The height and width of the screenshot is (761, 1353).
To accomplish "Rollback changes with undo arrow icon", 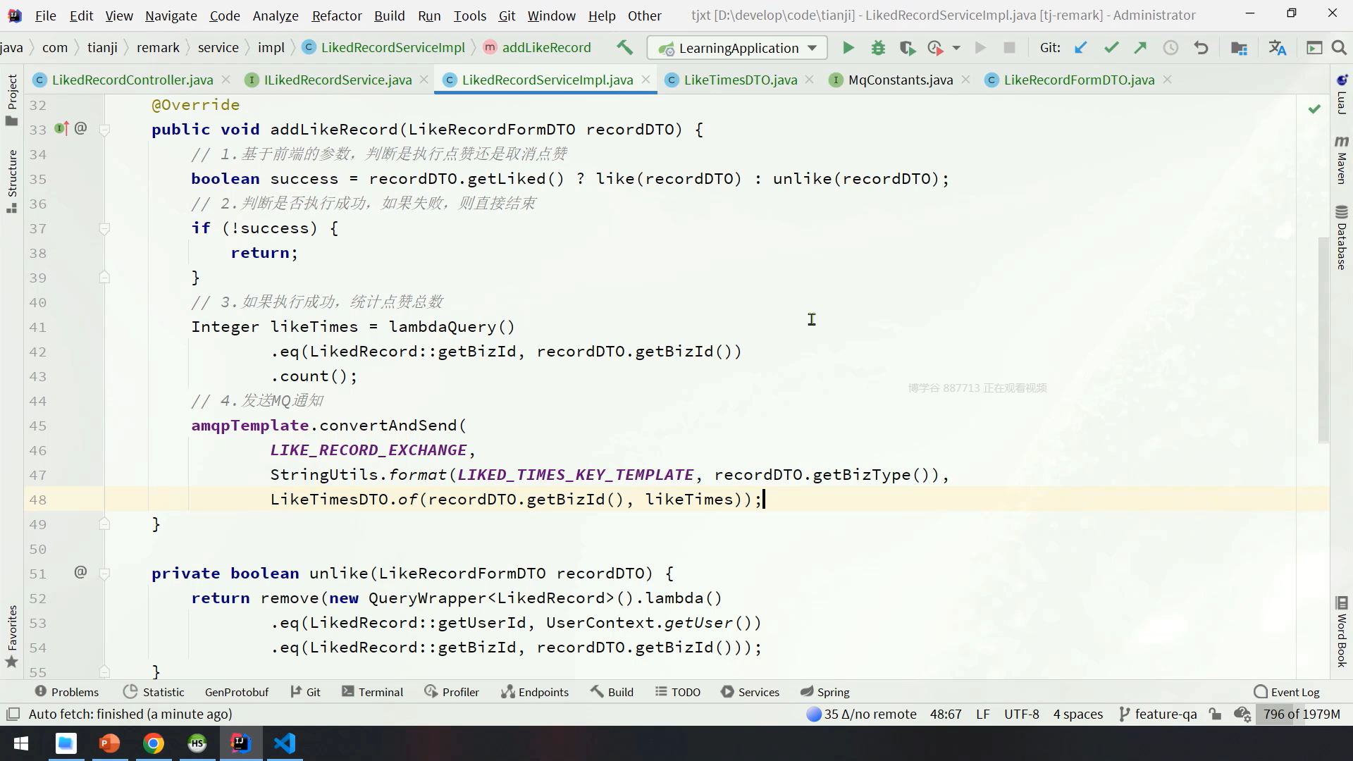I will coord(1201,48).
